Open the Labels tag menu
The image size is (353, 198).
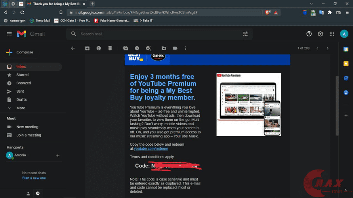(x=175, y=48)
